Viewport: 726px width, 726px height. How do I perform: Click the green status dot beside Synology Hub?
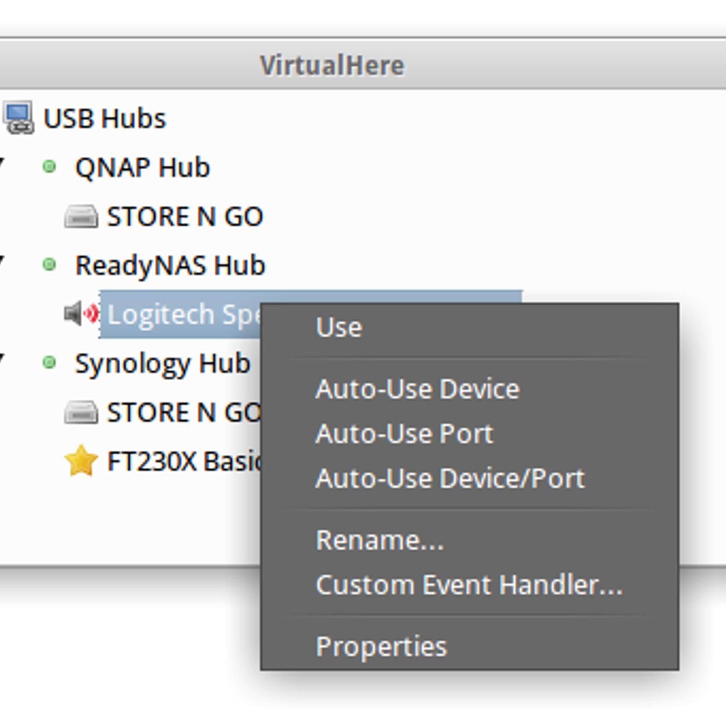click(x=49, y=363)
